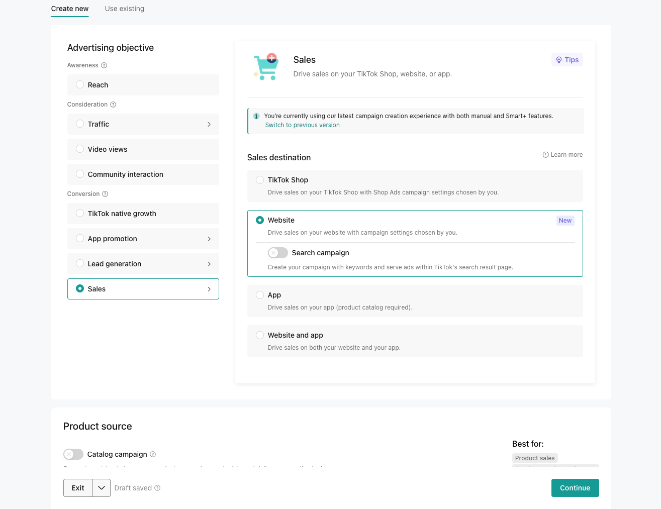661x509 pixels.
Task: Click the Catalog campaign help icon
Action: coord(153,454)
